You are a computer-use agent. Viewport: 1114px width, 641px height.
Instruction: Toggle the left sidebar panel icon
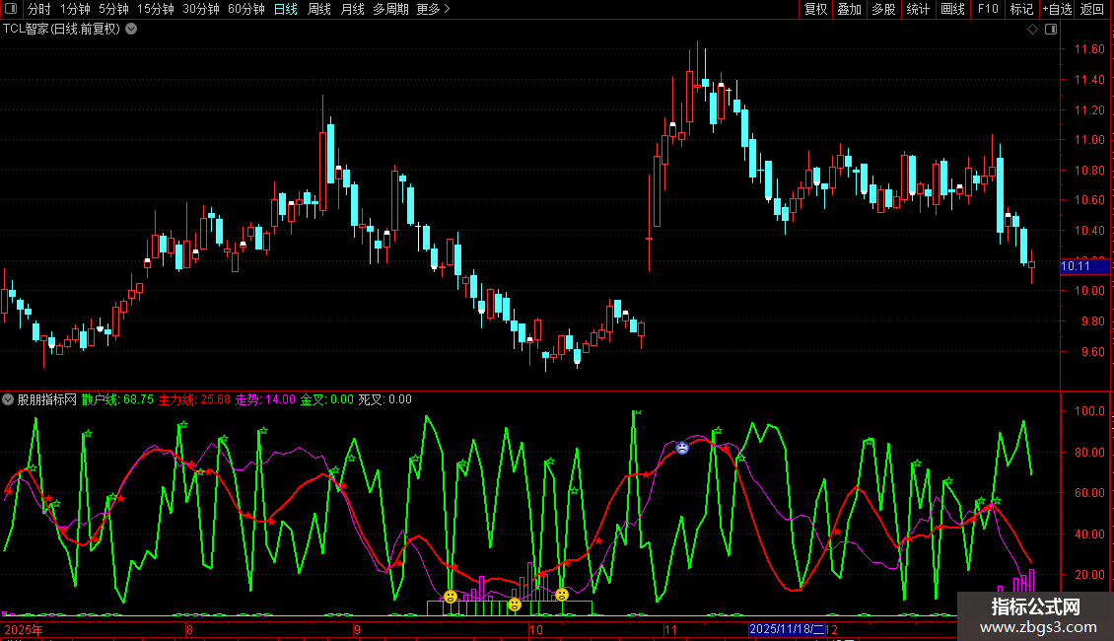click(11, 9)
